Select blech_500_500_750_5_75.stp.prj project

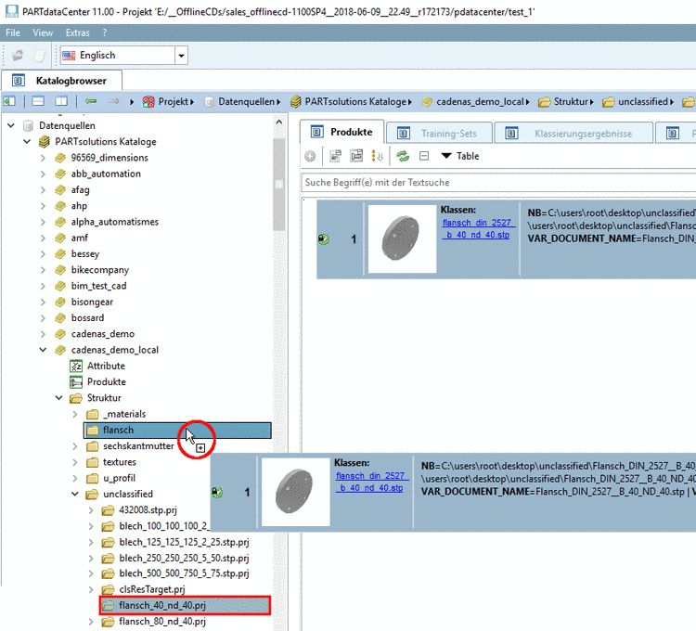(184, 573)
